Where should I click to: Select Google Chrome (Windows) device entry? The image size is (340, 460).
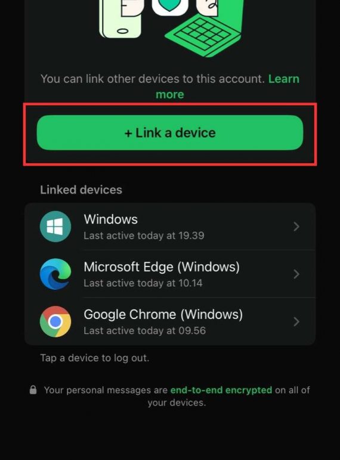coord(170,321)
